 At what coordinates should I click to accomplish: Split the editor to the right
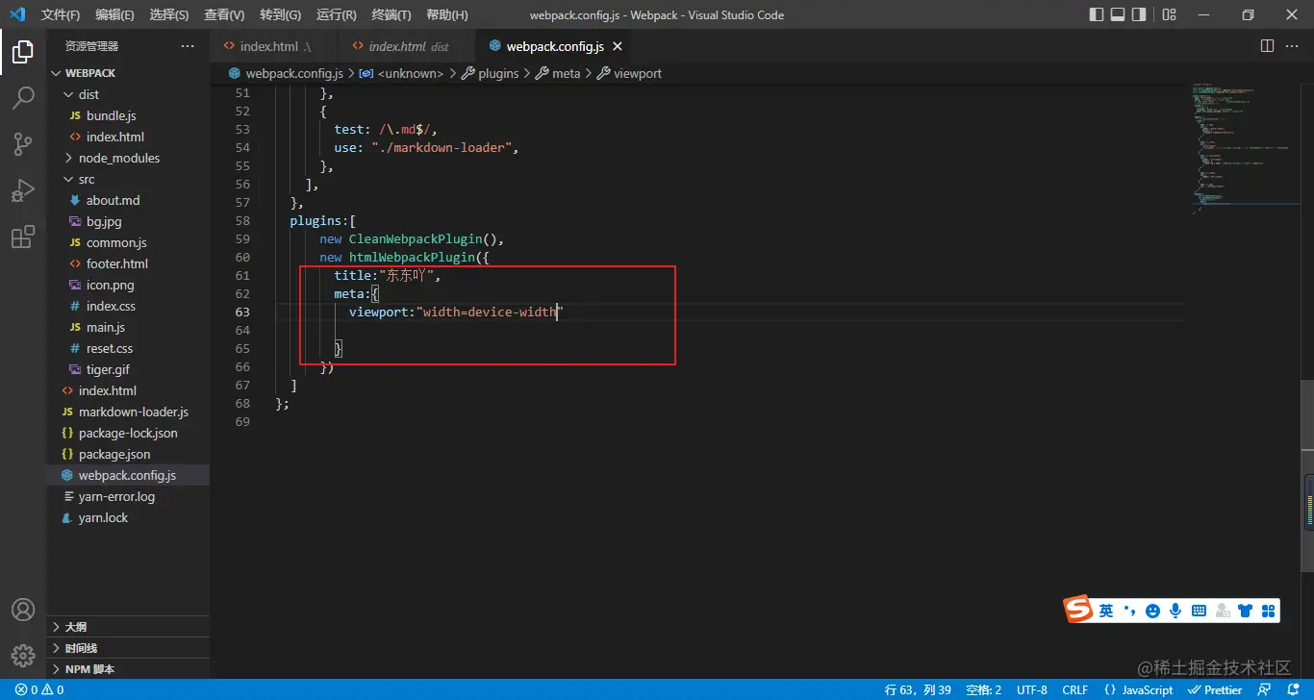coord(1267,46)
